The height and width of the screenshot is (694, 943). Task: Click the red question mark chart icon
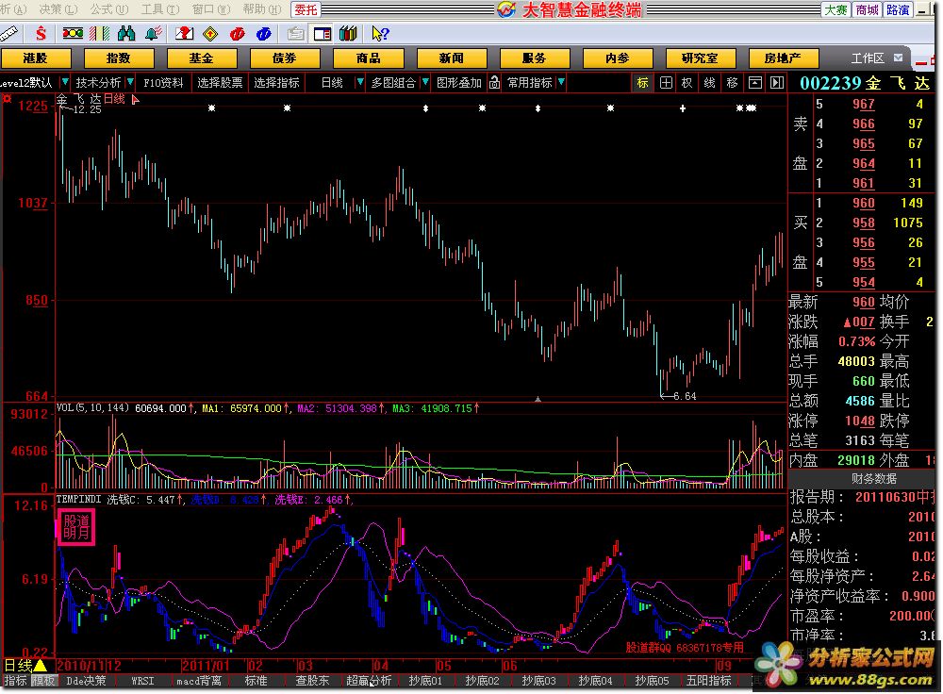tap(184, 34)
